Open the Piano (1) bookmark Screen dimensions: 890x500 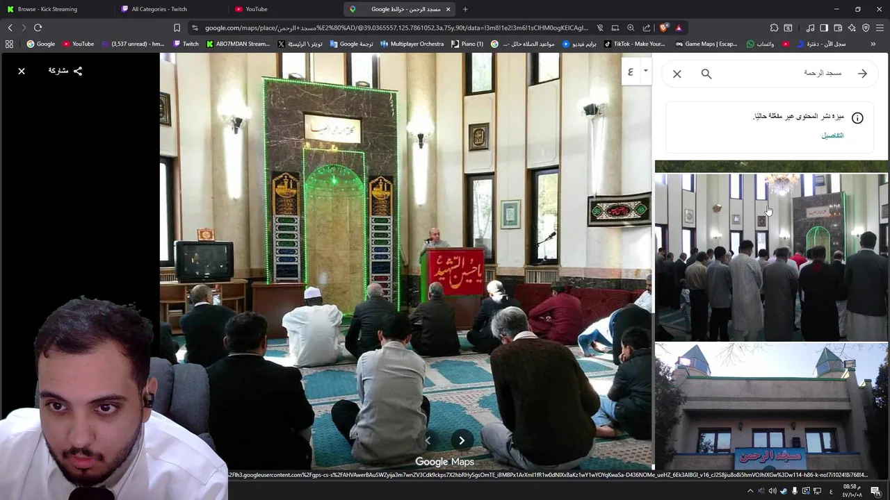pyautogui.click(x=467, y=44)
